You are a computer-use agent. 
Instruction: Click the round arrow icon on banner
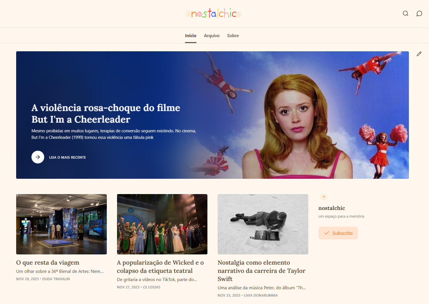point(38,157)
